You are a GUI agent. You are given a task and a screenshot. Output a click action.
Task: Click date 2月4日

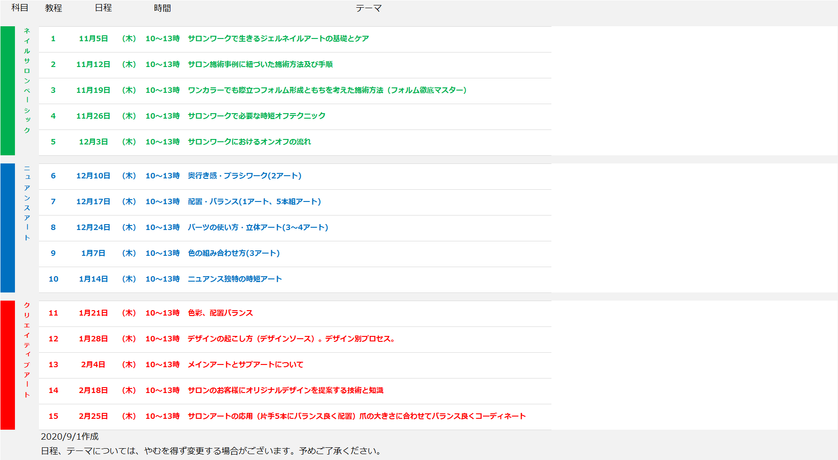pos(93,364)
